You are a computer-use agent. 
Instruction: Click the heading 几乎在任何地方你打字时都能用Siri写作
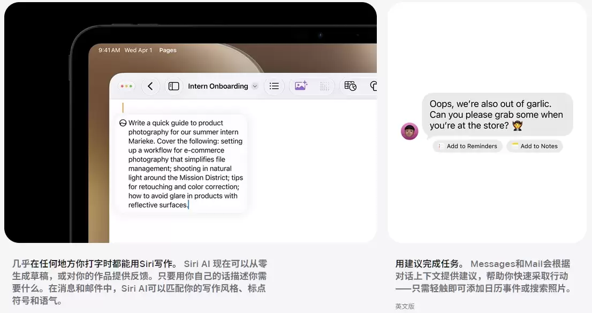coord(95,264)
